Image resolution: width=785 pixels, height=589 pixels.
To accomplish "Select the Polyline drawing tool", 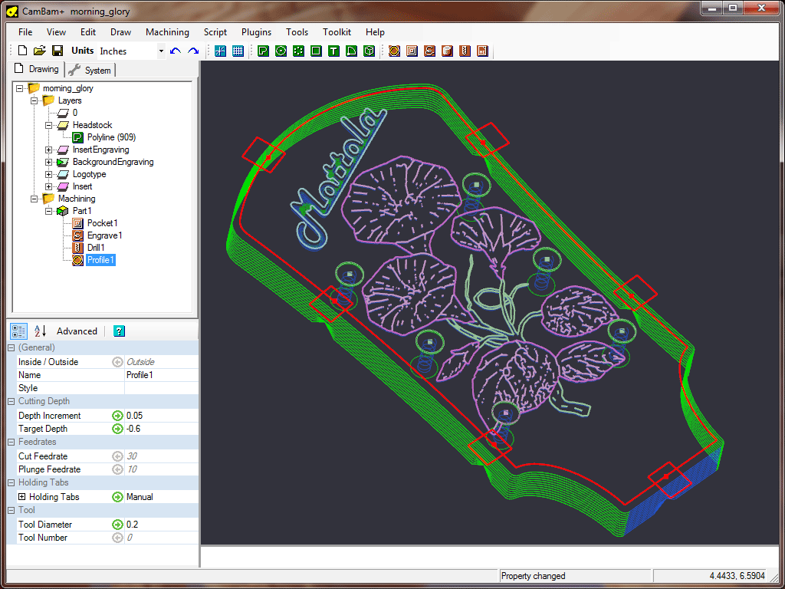I will click(x=263, y=51).
